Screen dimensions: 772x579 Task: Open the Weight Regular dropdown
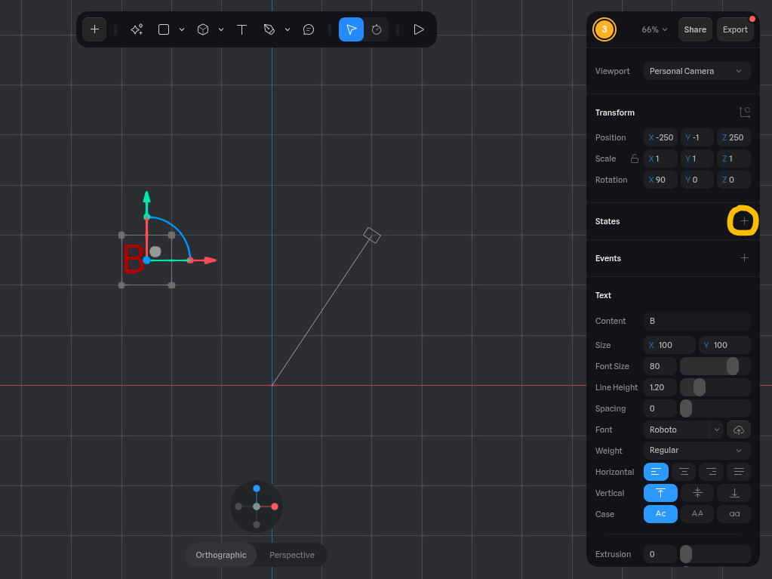tap(697, 451)
